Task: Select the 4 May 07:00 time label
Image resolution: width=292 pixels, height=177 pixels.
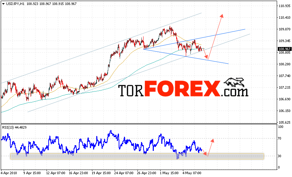Action: [192, 173]
